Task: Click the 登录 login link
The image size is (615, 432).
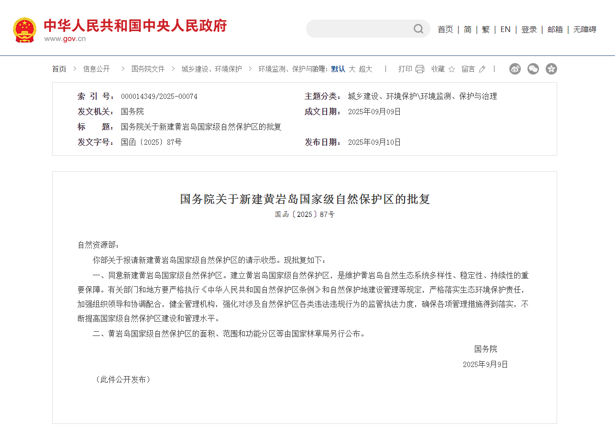Action: pos(529,29)
